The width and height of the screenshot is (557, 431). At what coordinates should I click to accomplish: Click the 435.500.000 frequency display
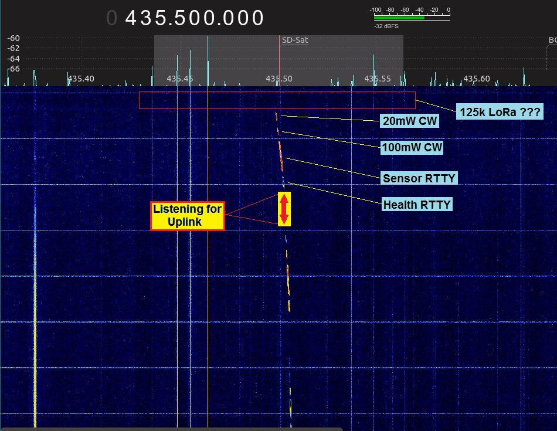click(x=194, y=18)
